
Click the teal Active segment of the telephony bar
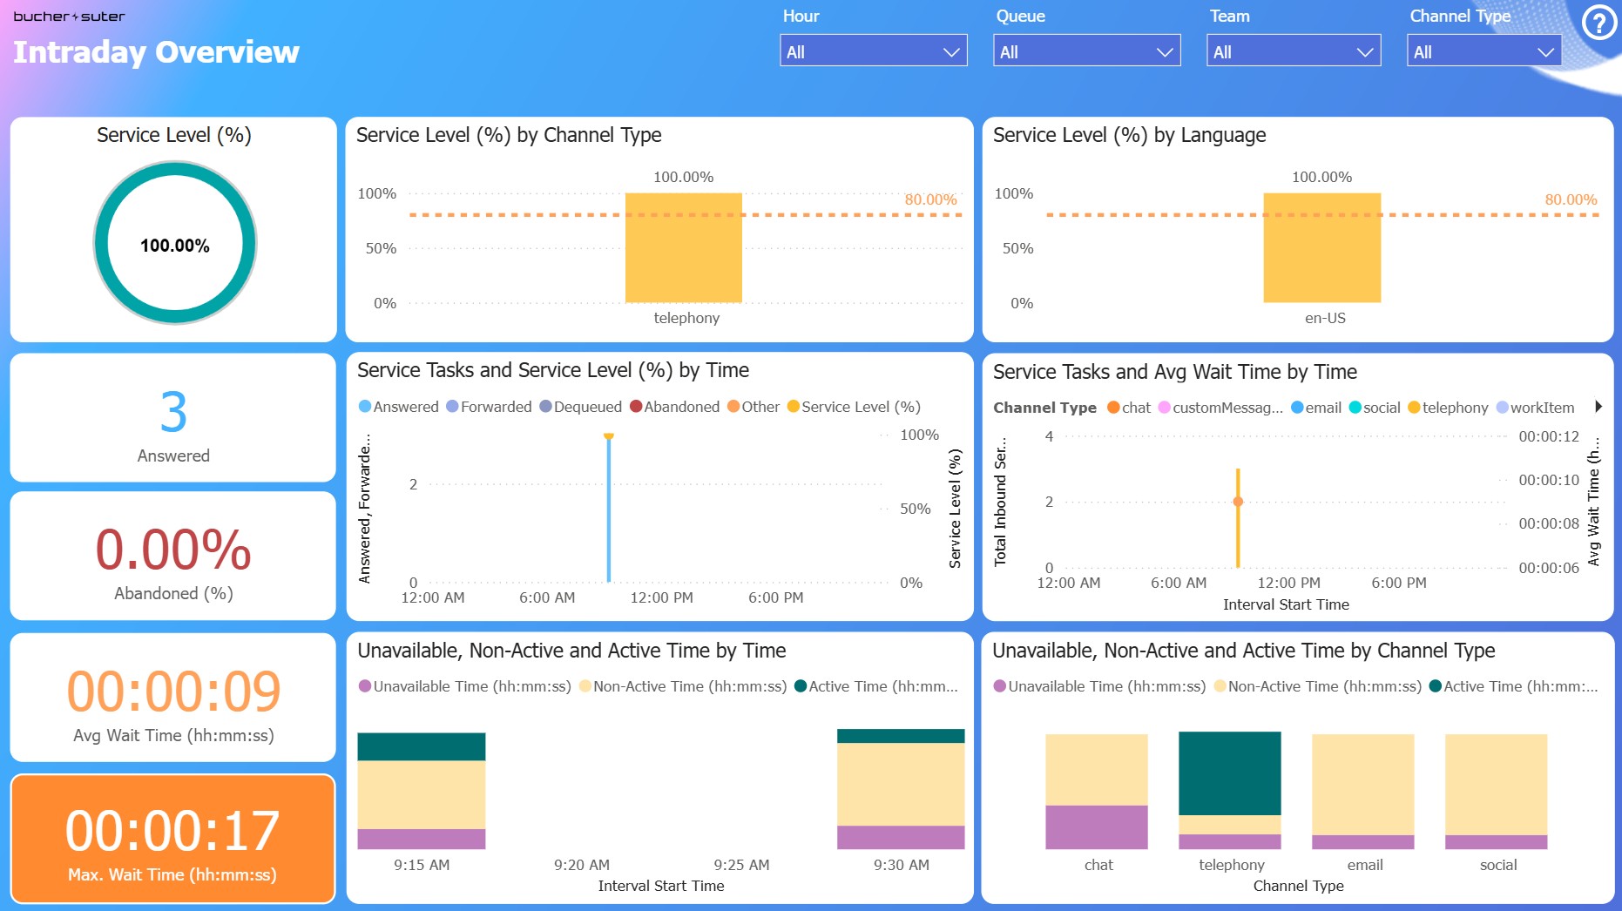point(1230,773)
